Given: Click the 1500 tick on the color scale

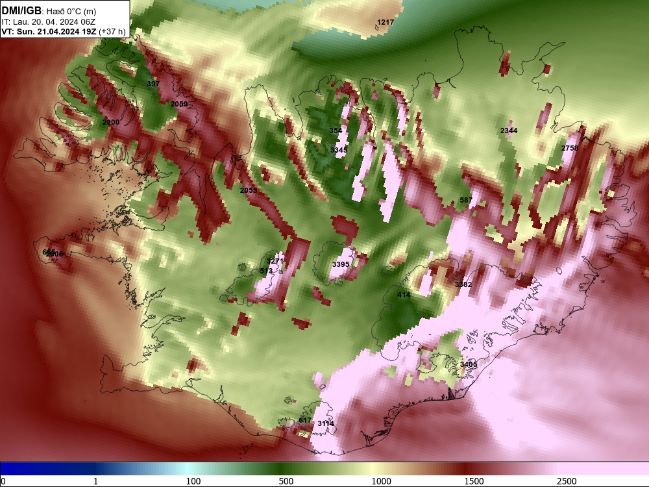Looking at the screenshot, I should click(x=474, y=481).
